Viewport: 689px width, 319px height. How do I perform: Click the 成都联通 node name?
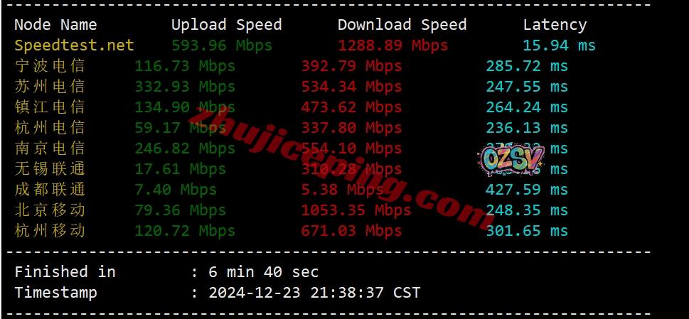point(50,190)
